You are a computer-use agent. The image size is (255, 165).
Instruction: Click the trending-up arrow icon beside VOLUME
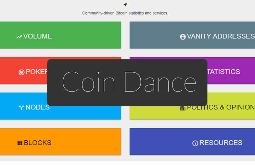click(x=19, y=37)
